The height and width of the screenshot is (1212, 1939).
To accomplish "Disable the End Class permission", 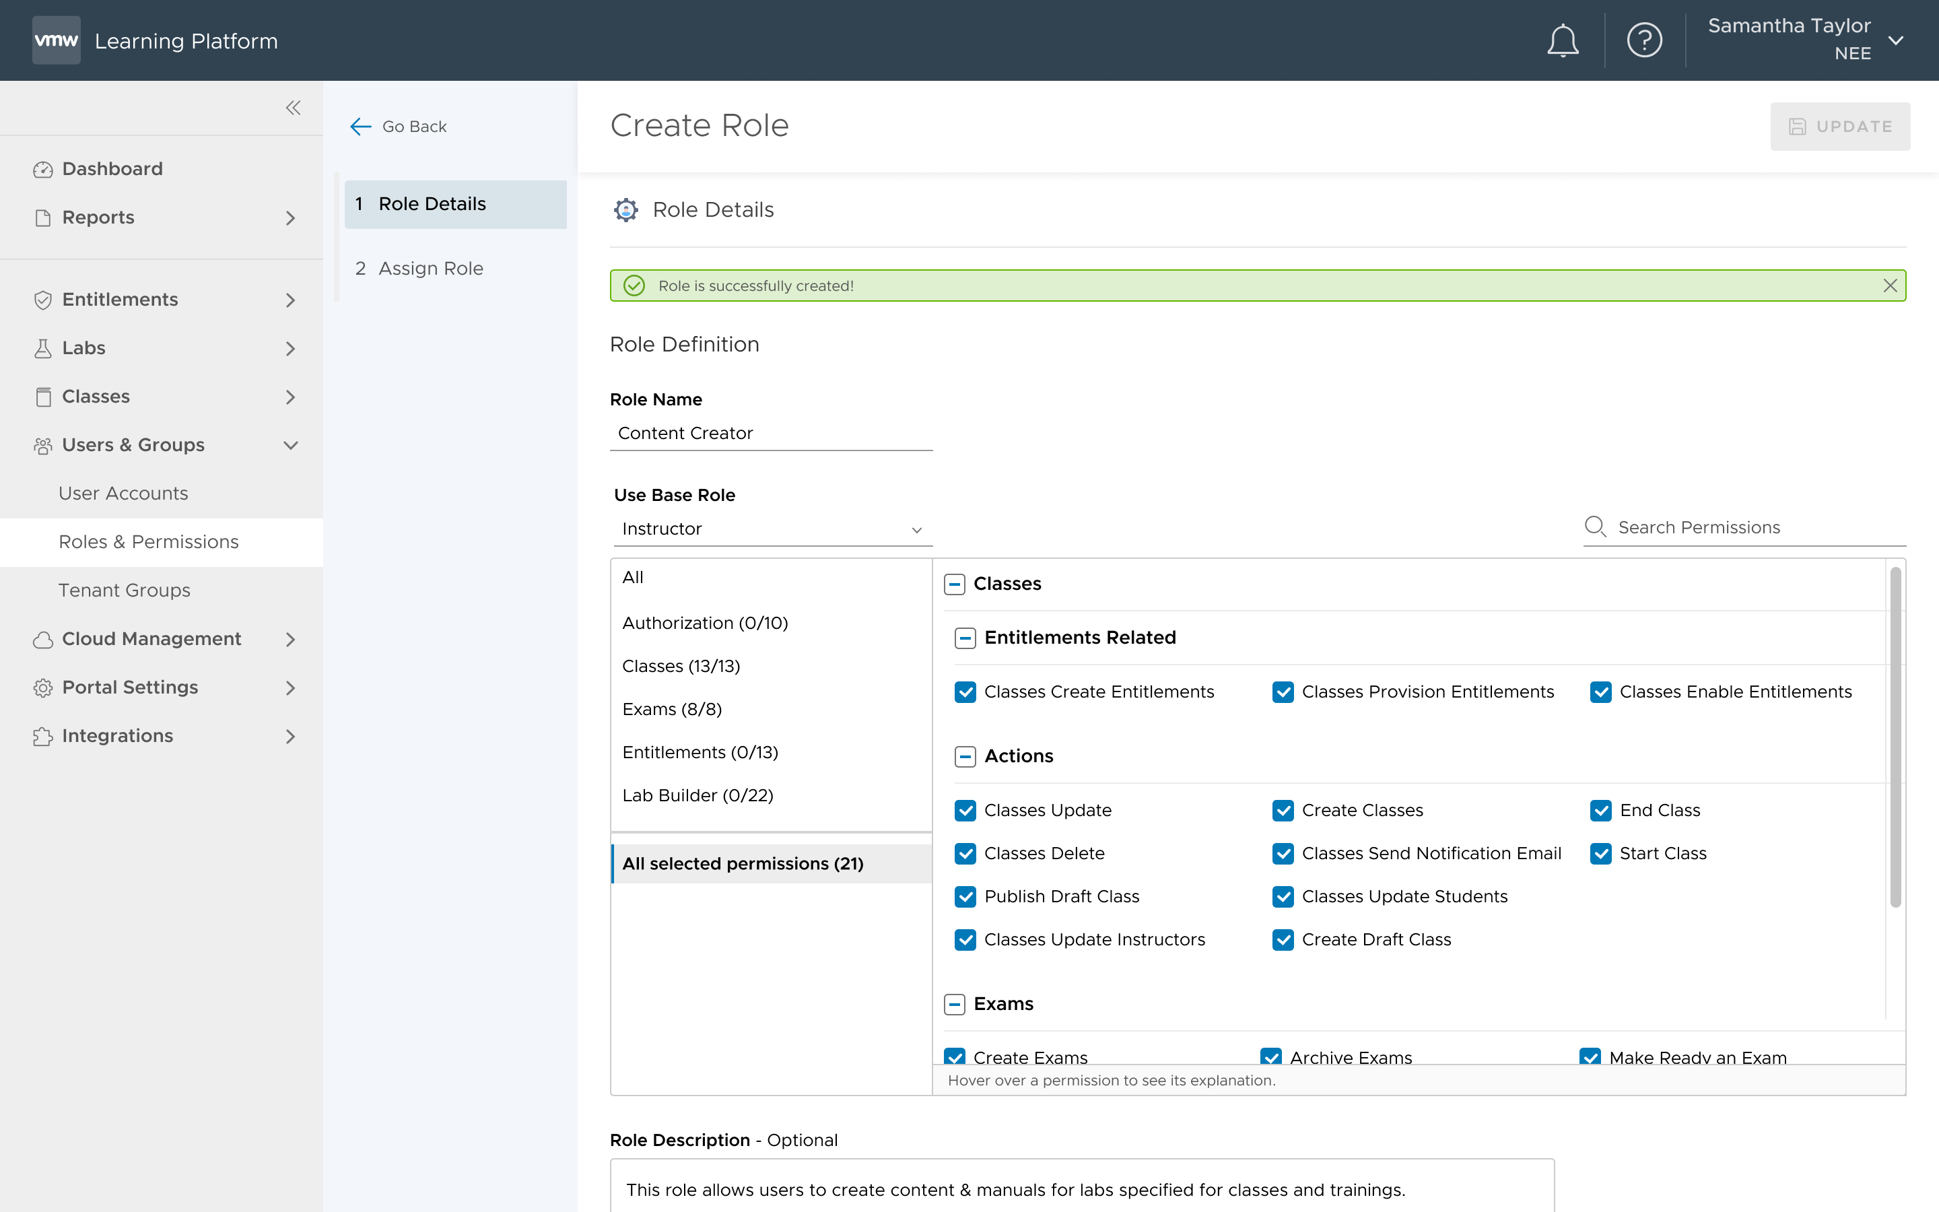I will pyautogui.click(x=1602, y=811).
